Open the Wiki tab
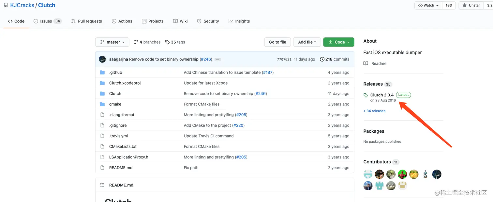Screen dimensions: 493x202 coord(180,21)
